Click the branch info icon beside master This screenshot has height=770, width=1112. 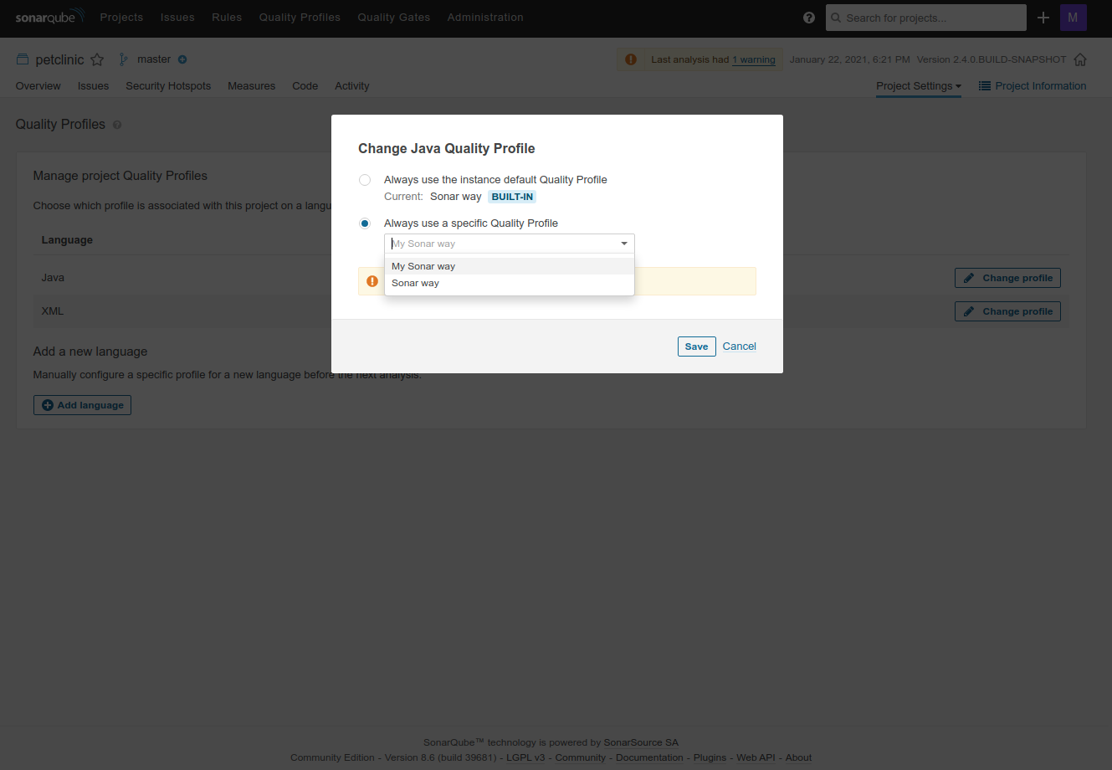[x=184, y=59]
